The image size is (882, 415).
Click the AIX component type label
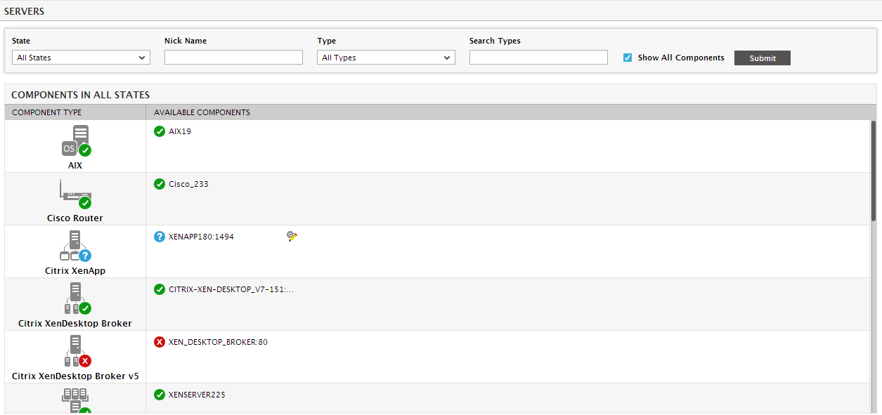click(75, 166)
